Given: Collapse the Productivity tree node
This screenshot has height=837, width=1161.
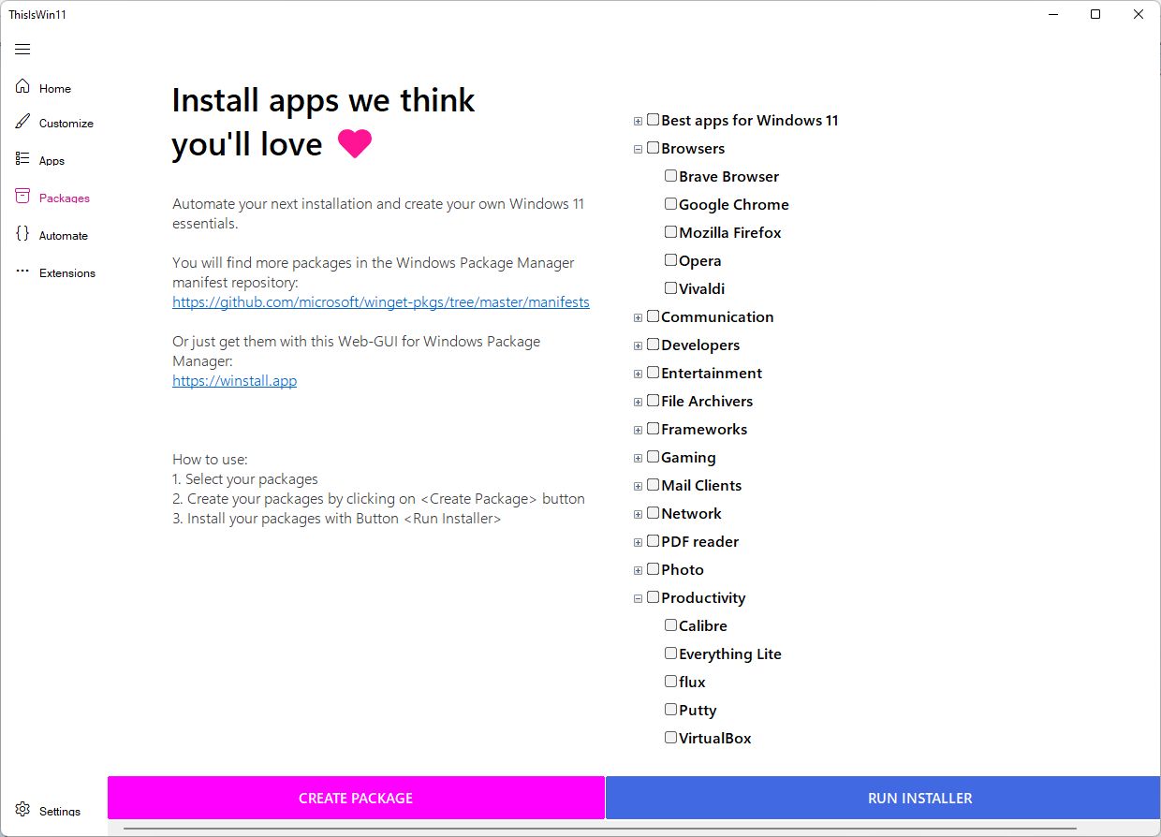Looking at the screenshot, I should pos(638,598).
